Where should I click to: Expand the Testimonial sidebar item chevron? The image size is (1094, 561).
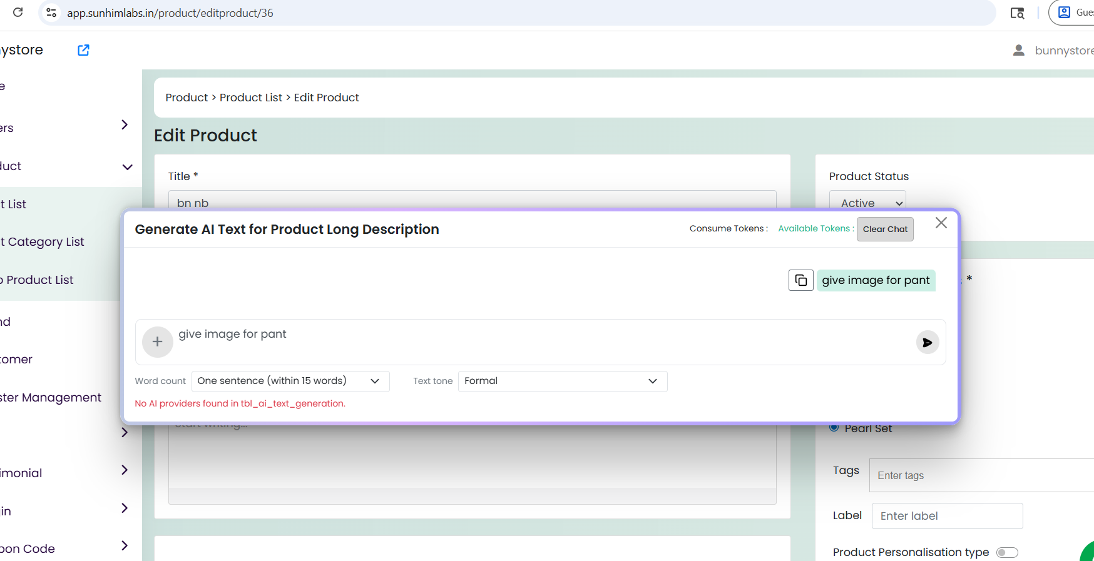pos(125,470)
